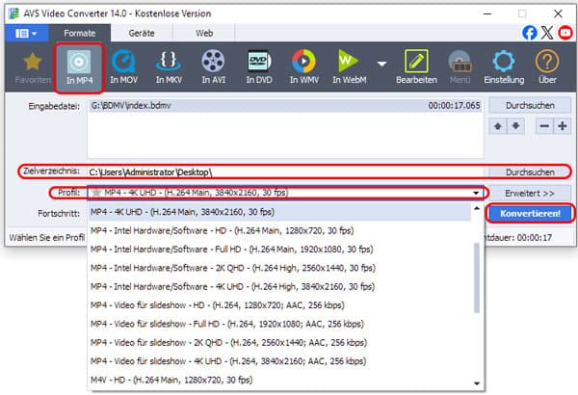Select MP4 - 4K UHD H.264 Main list entry
578x395 pixels.
(x=279, y=212)
